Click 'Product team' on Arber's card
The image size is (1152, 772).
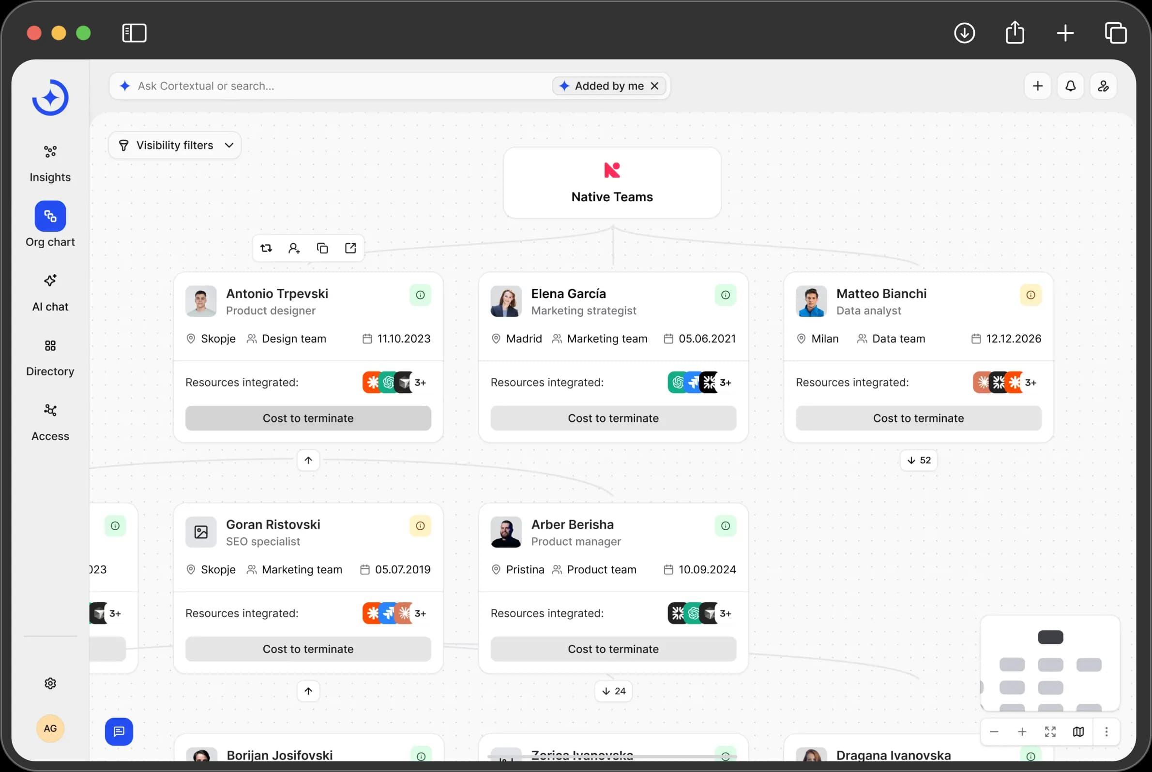click(x=602, y=570)
